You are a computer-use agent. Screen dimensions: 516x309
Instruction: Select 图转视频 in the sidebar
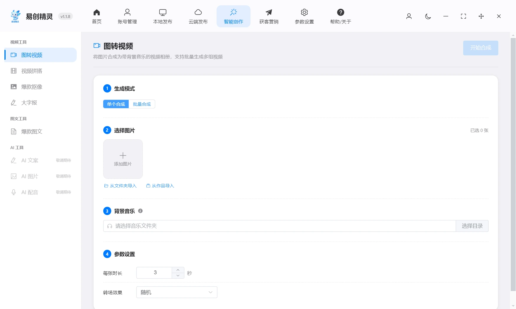(40, 55)
